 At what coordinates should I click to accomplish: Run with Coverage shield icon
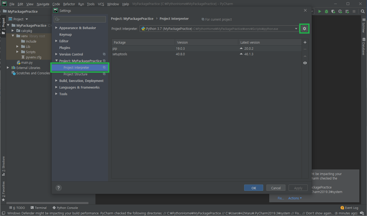333,11
